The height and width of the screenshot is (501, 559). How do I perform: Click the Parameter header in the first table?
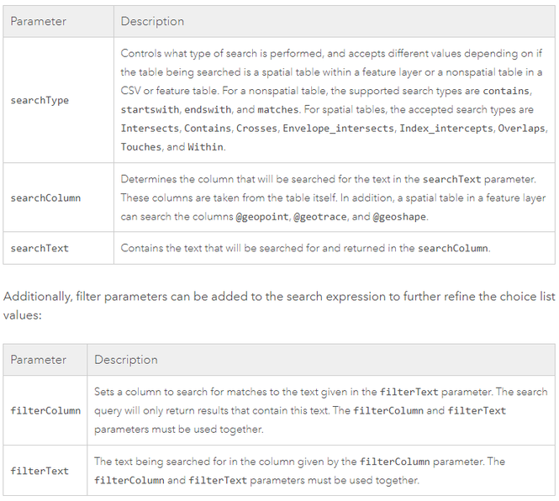38,21
